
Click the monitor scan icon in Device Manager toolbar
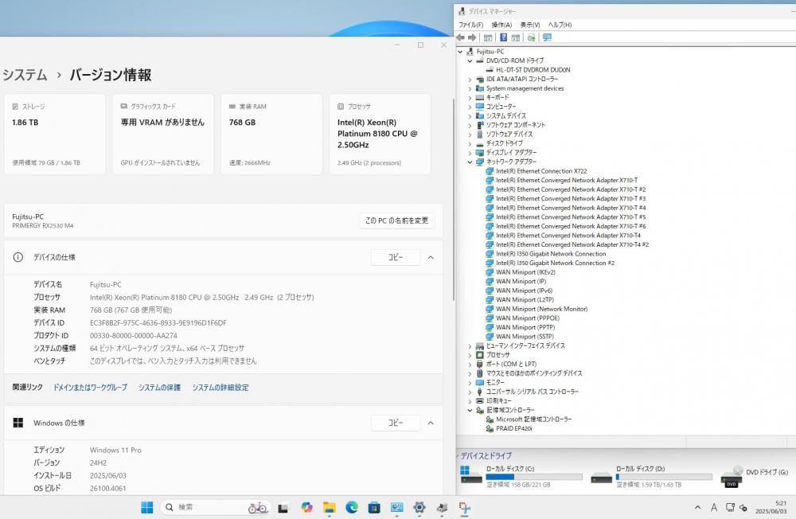tap(548, 37)
